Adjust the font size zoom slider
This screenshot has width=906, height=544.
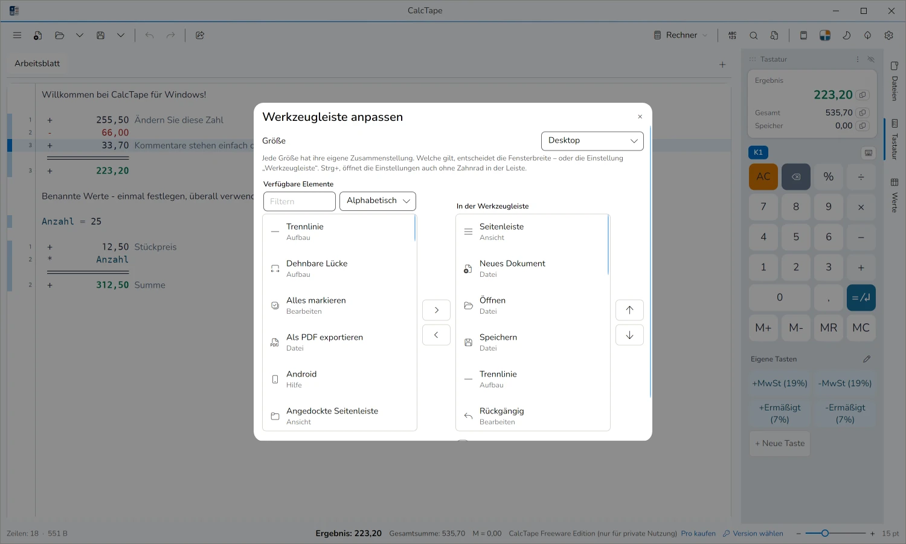835,533
